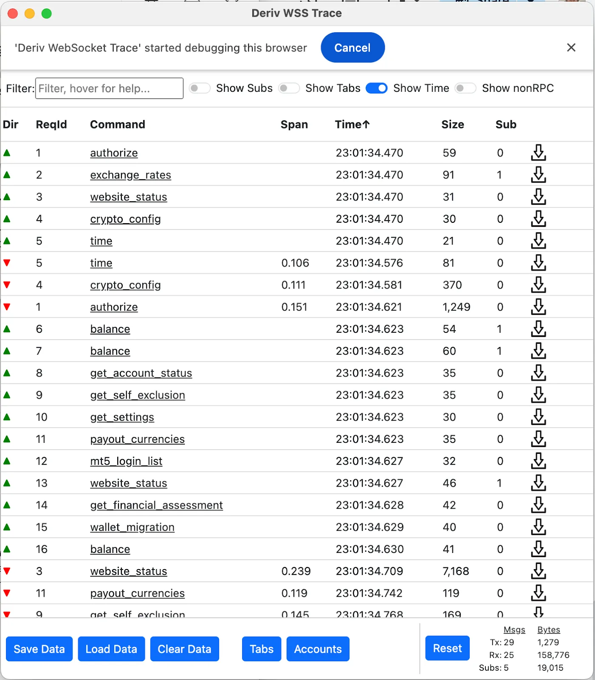Download website_status request with ReqId 3 sent
The image size is (595, 680).
[x=539, y=197]
